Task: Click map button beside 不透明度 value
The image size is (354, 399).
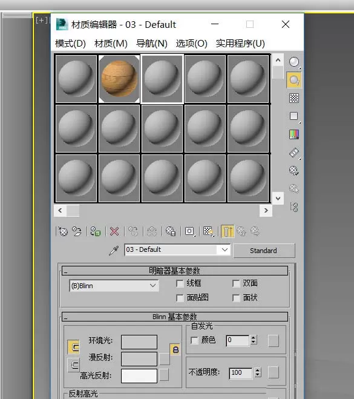Action: tap(274, 372)
